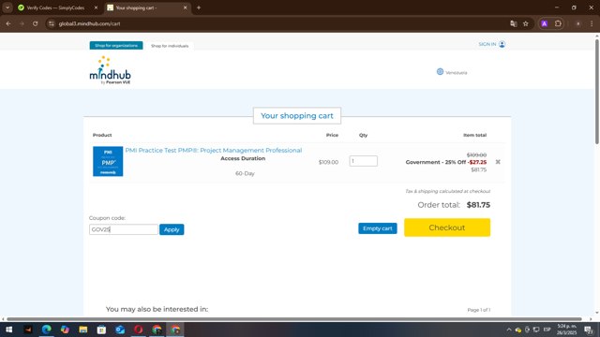Viewport: 600px width, 337px height.
Task: Click the quantity input field
Action: pos(363,161)
